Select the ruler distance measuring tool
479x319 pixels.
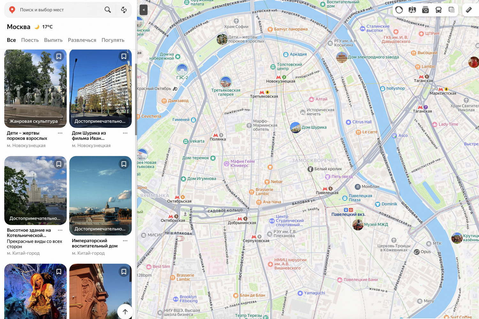click(x=468, y=10)
